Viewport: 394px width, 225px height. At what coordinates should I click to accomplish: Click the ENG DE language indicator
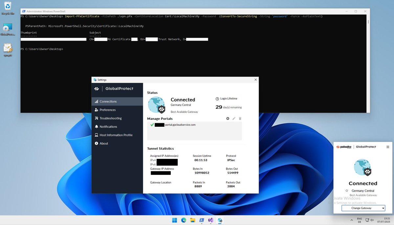(360, 220)
